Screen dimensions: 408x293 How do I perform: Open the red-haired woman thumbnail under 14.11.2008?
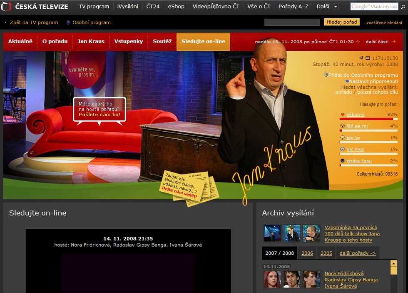(x=272, y=279)
